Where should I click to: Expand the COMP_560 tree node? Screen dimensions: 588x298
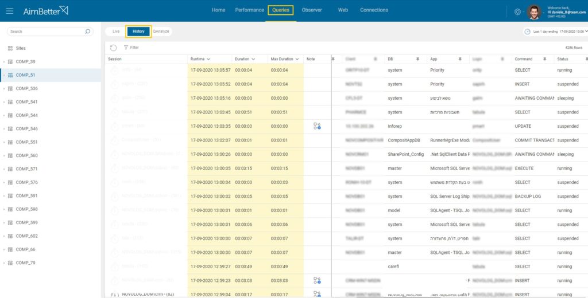tap(4, 156)
